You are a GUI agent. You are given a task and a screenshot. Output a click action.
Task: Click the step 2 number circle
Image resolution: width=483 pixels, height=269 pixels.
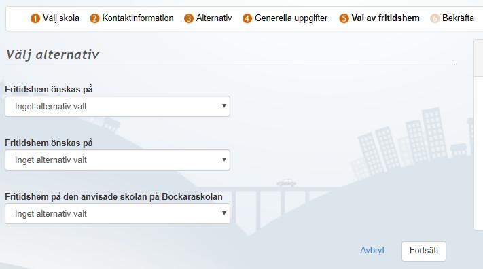(94, 18)
